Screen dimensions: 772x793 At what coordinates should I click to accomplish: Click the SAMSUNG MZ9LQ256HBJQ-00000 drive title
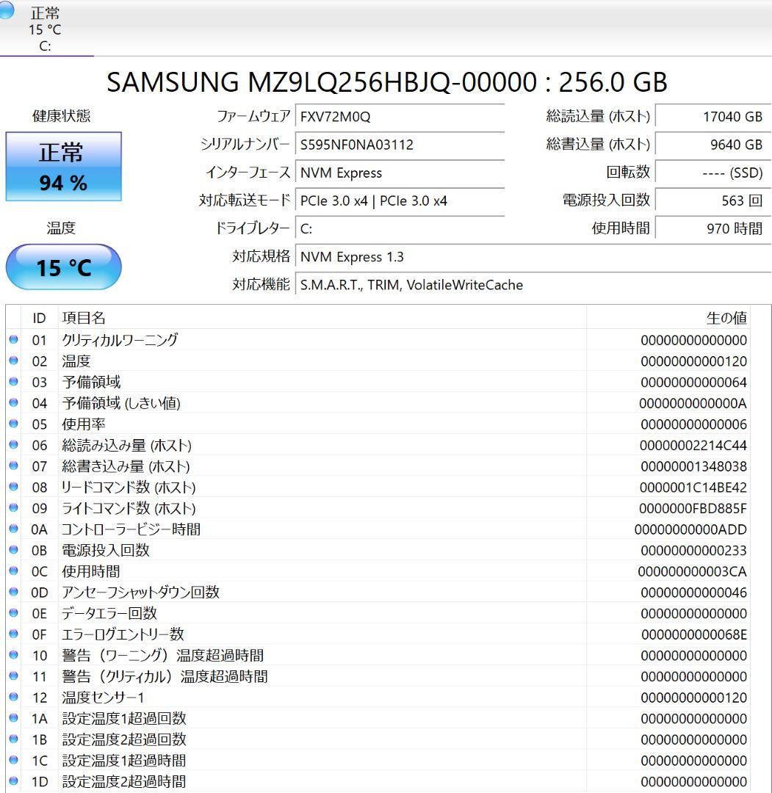386,83
